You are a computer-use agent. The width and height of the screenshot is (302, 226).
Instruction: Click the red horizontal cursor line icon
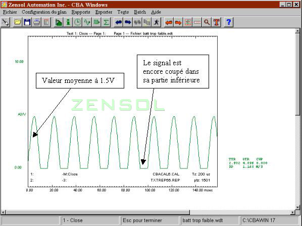click(x=197, y=22)
